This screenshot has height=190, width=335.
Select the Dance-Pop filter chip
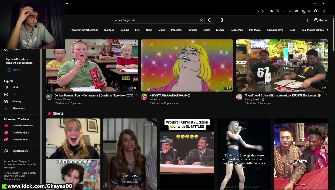tap(237, 30)
